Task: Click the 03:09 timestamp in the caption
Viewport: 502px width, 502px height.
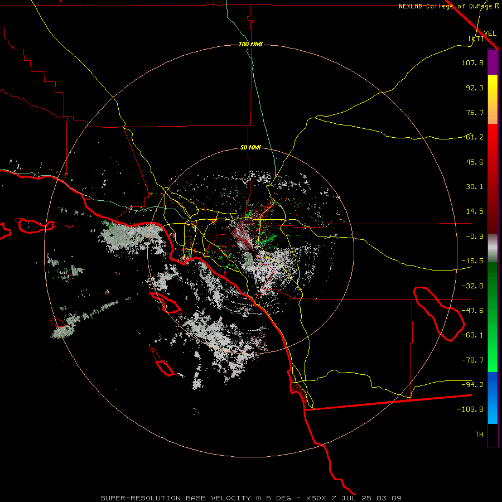Action: tap(389, 498)
